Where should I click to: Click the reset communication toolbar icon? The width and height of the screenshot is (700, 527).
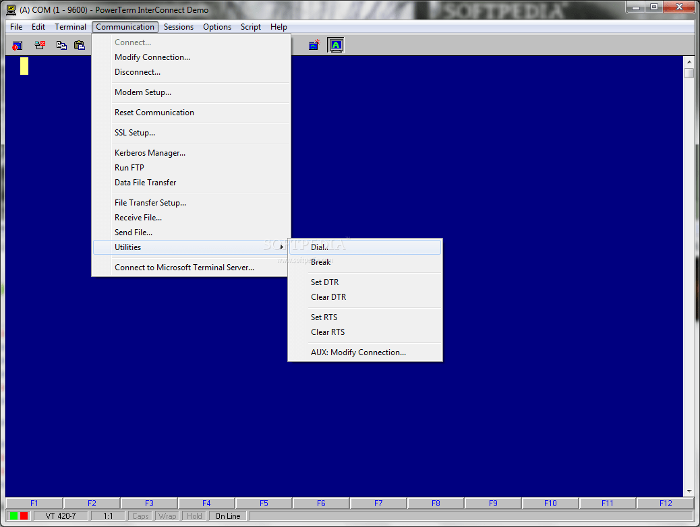[x=18, y=45]
